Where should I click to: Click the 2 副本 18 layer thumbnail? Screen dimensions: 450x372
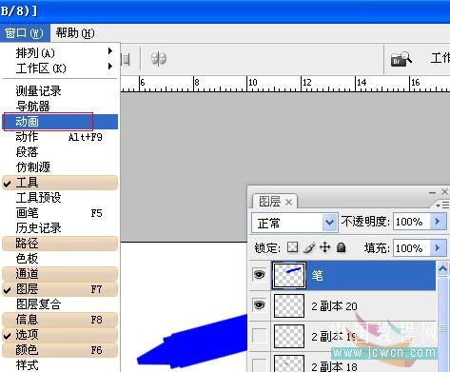[289, 363]
